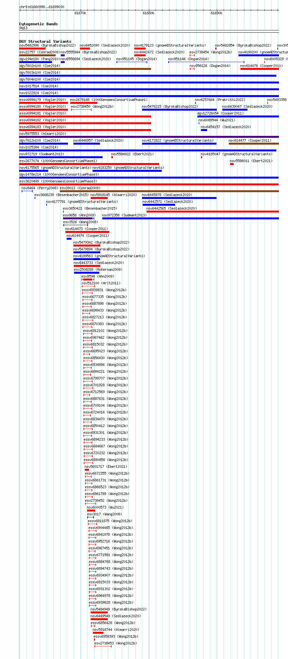The height and width of the screenshot is (659, 288).
Task: Click the esv22757 (Conrad2009) label
Action: coord(39,52)
